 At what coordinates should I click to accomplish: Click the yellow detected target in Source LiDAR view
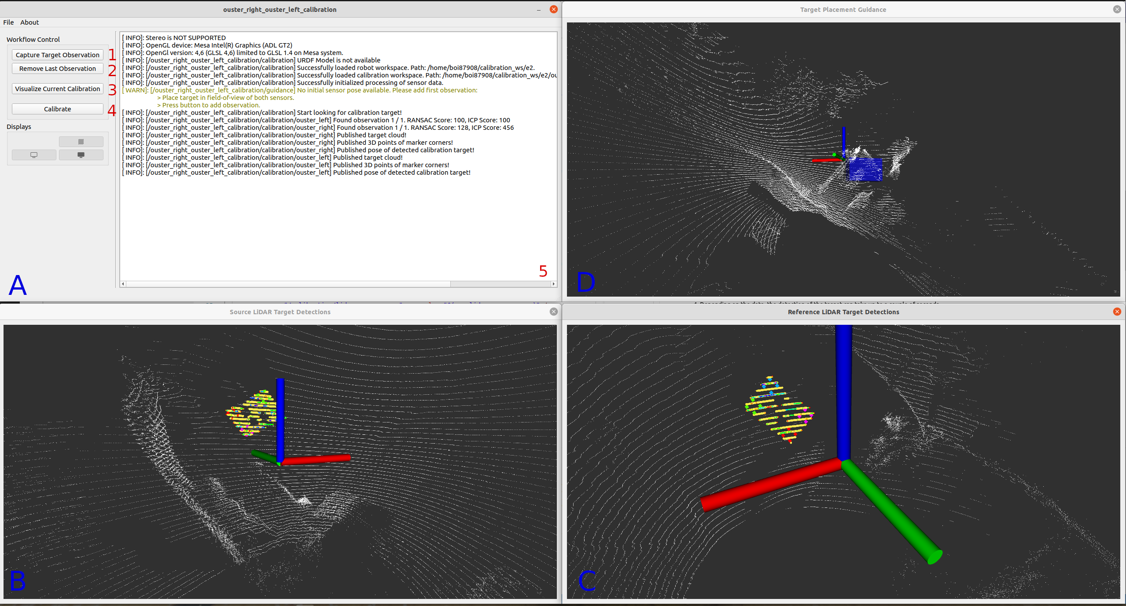[252, 412]
